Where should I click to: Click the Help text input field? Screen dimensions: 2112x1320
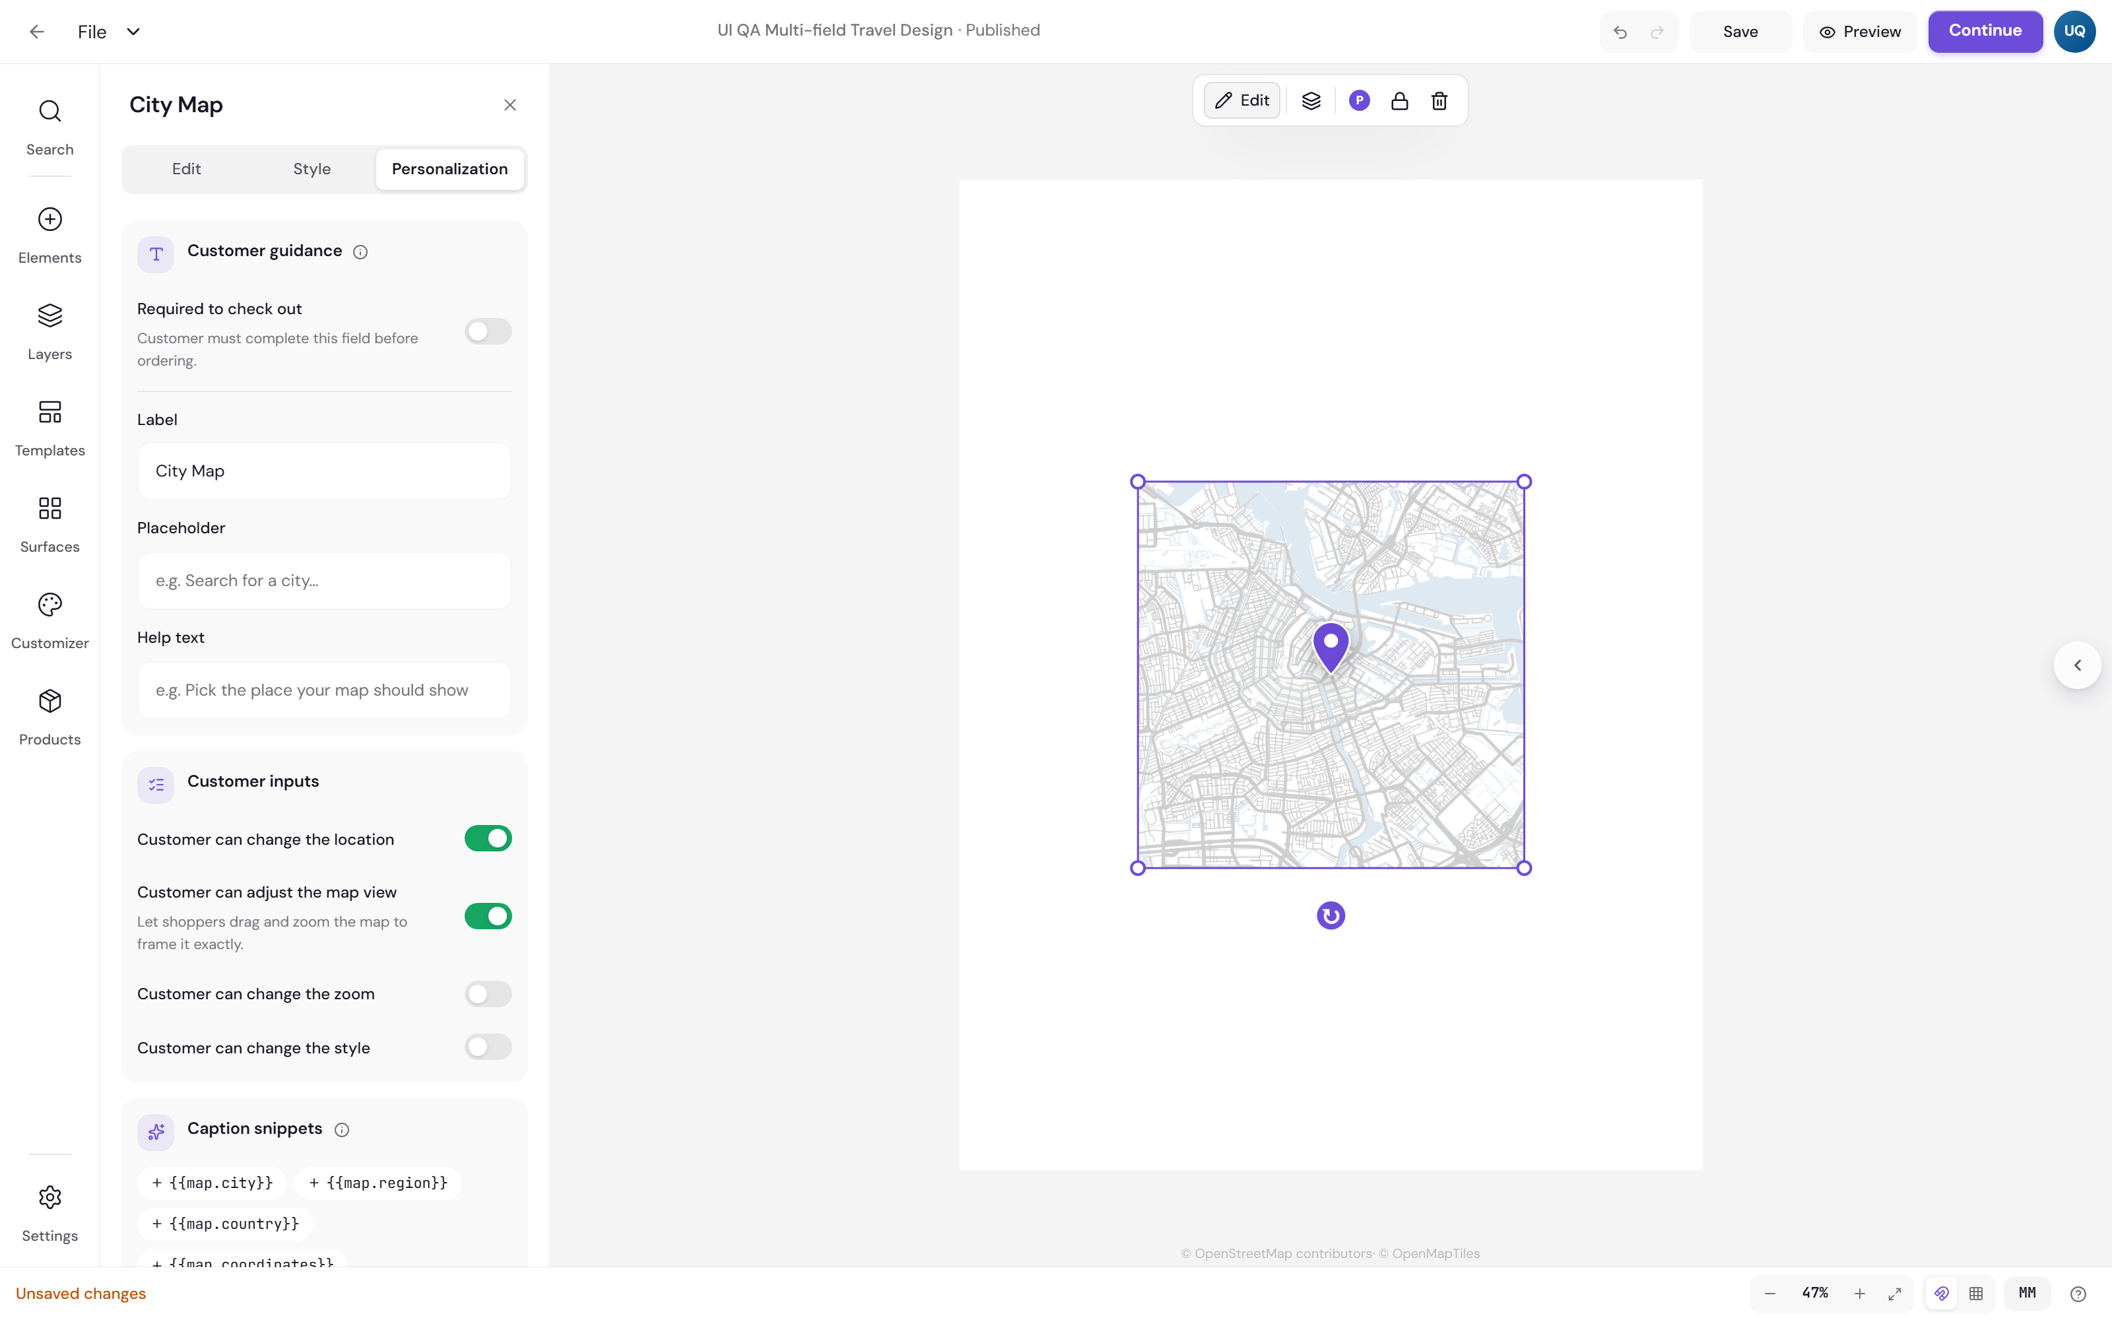click(325, 690)
